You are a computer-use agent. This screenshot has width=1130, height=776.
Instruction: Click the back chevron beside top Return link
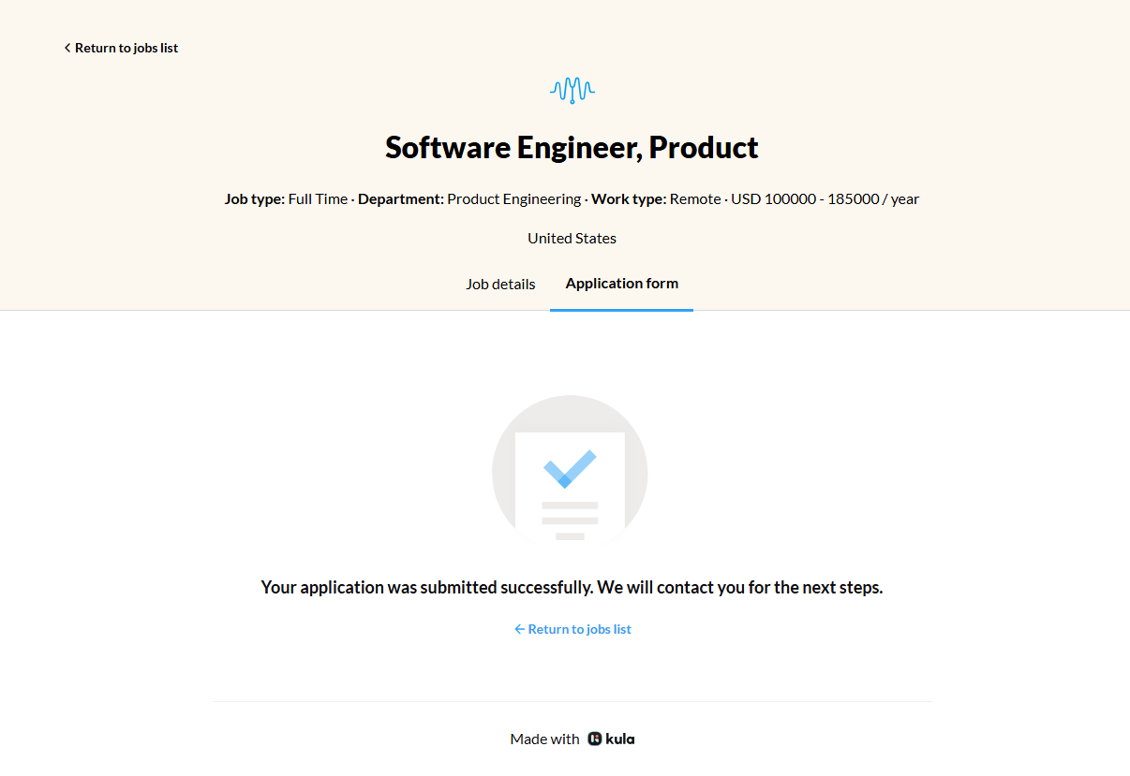67,48
